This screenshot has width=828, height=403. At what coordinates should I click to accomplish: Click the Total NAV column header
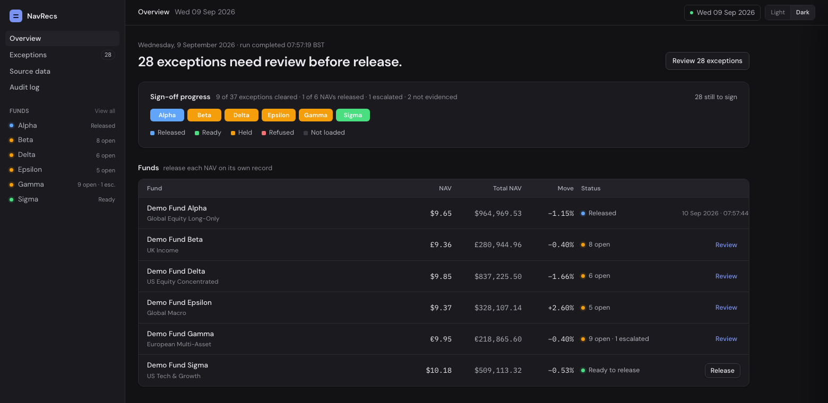click(507, 188)
